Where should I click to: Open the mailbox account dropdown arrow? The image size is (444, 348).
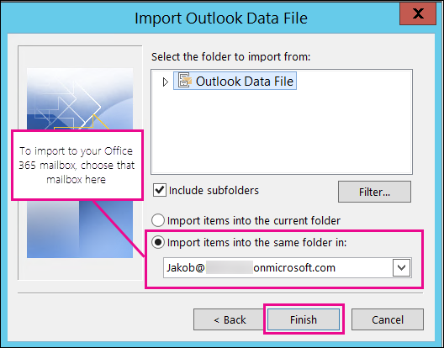(401, 267)
